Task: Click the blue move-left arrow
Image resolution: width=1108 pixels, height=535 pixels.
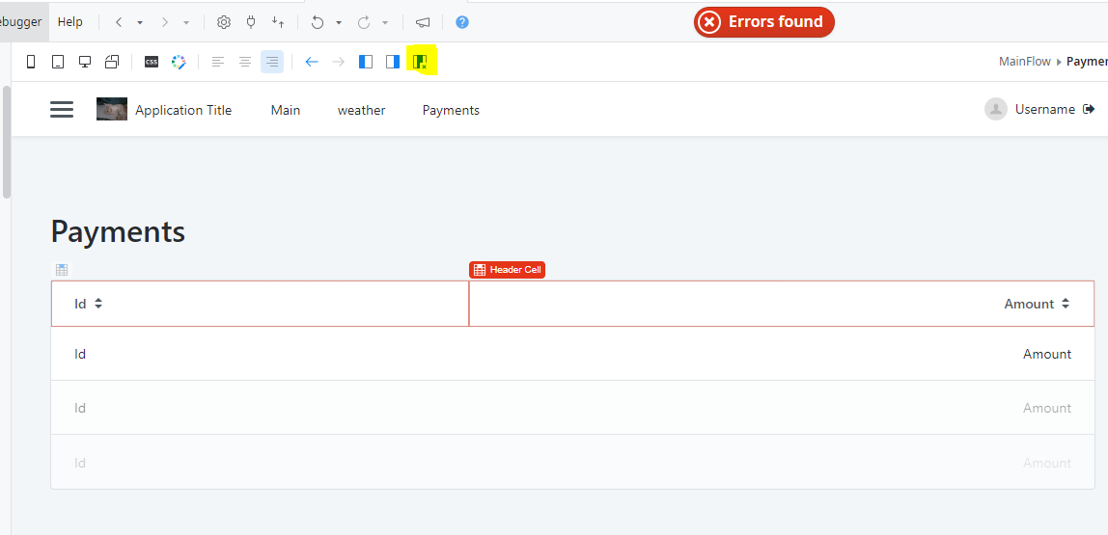Action: [312, 62]
